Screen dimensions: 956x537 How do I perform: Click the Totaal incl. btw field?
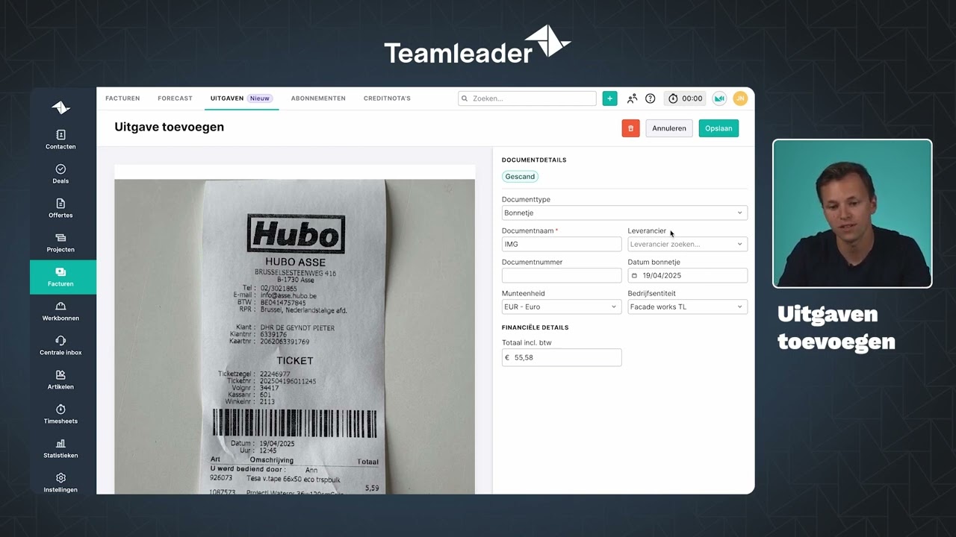coord(562,358)
